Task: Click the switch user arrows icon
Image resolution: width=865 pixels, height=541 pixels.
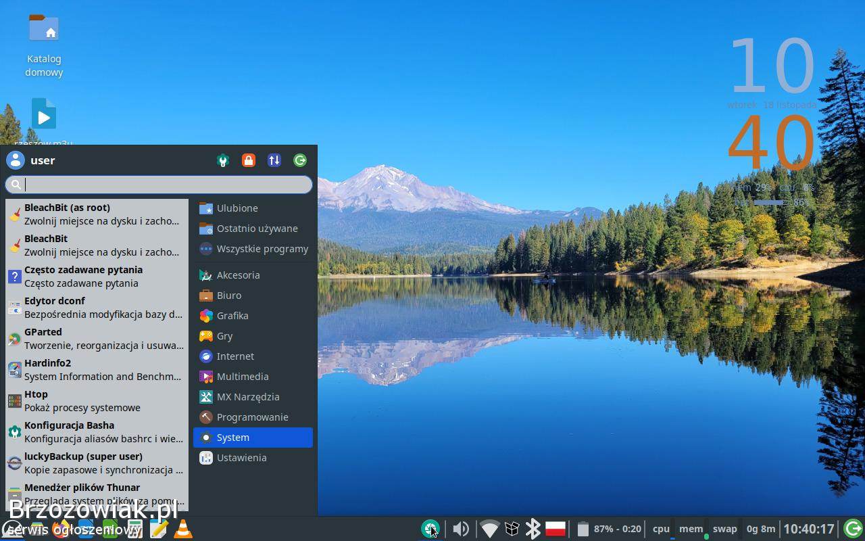Action: click(274, 160)
